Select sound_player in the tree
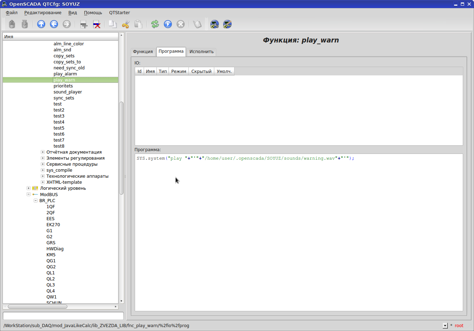This screenshot has width=474, height=331. (x=68, y=92)
